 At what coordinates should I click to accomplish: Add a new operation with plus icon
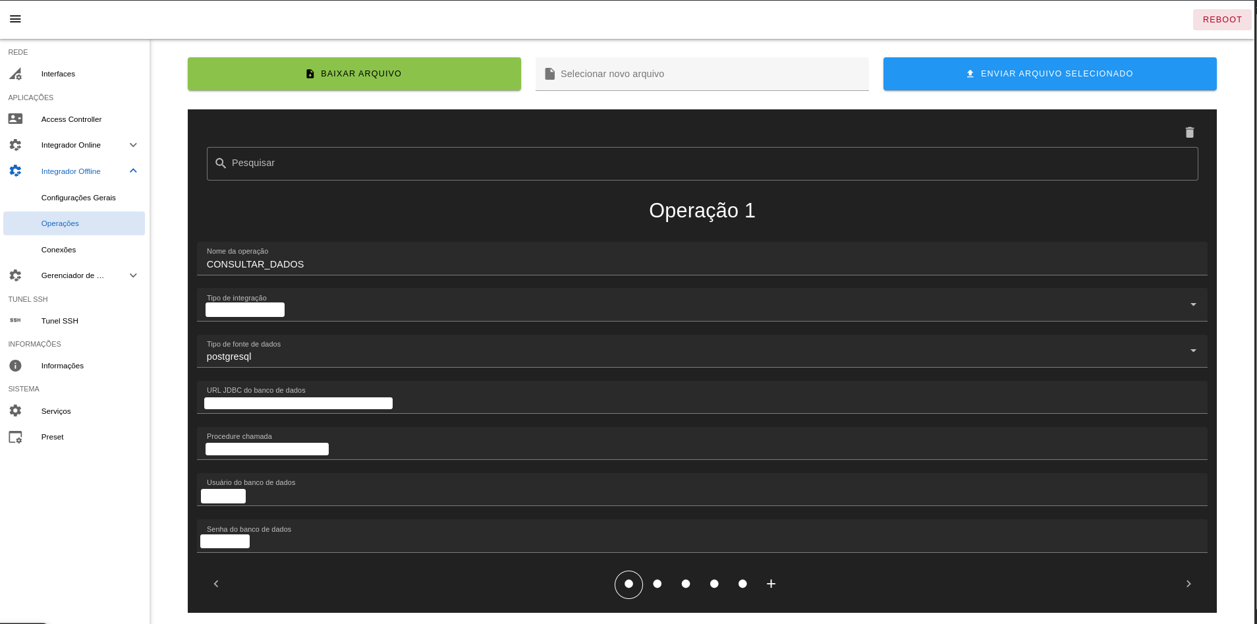pos(771,584)
